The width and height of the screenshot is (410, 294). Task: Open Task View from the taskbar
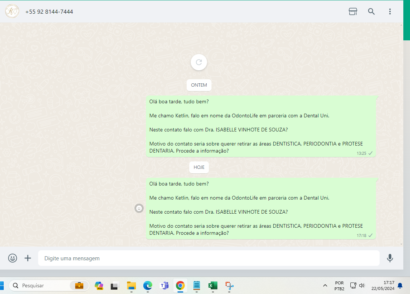coord(114,285)
